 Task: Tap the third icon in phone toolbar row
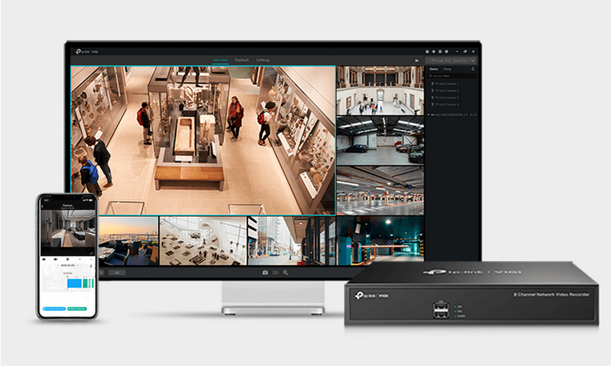(x=68, y=259)
